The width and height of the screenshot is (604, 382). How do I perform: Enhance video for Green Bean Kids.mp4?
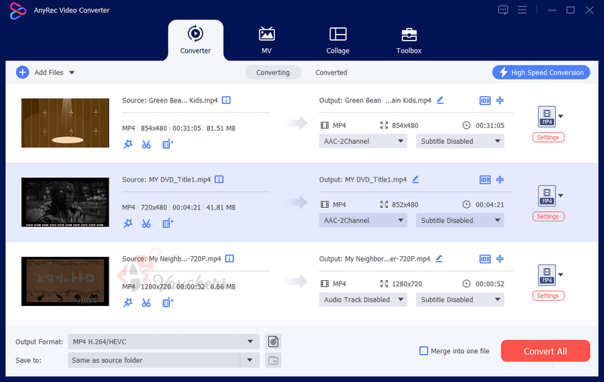point(168,145)
